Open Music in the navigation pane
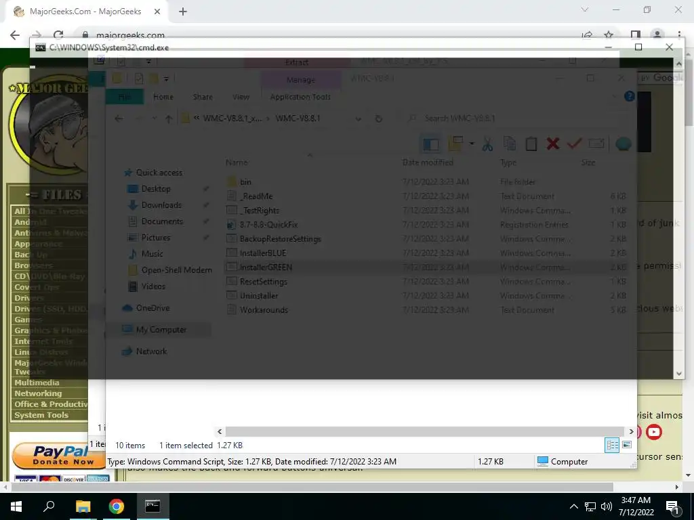 [x=152, y=254]
